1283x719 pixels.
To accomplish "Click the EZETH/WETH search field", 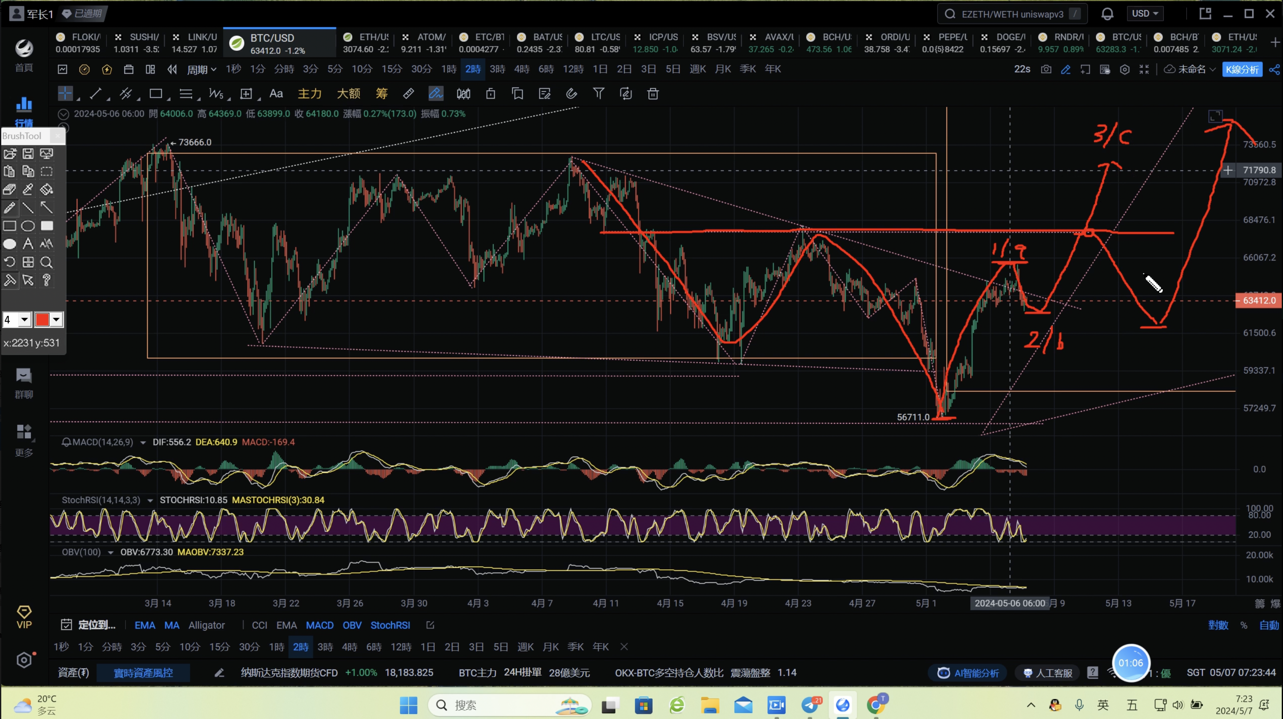I will pyautogui.click(x=1012, y=14).
